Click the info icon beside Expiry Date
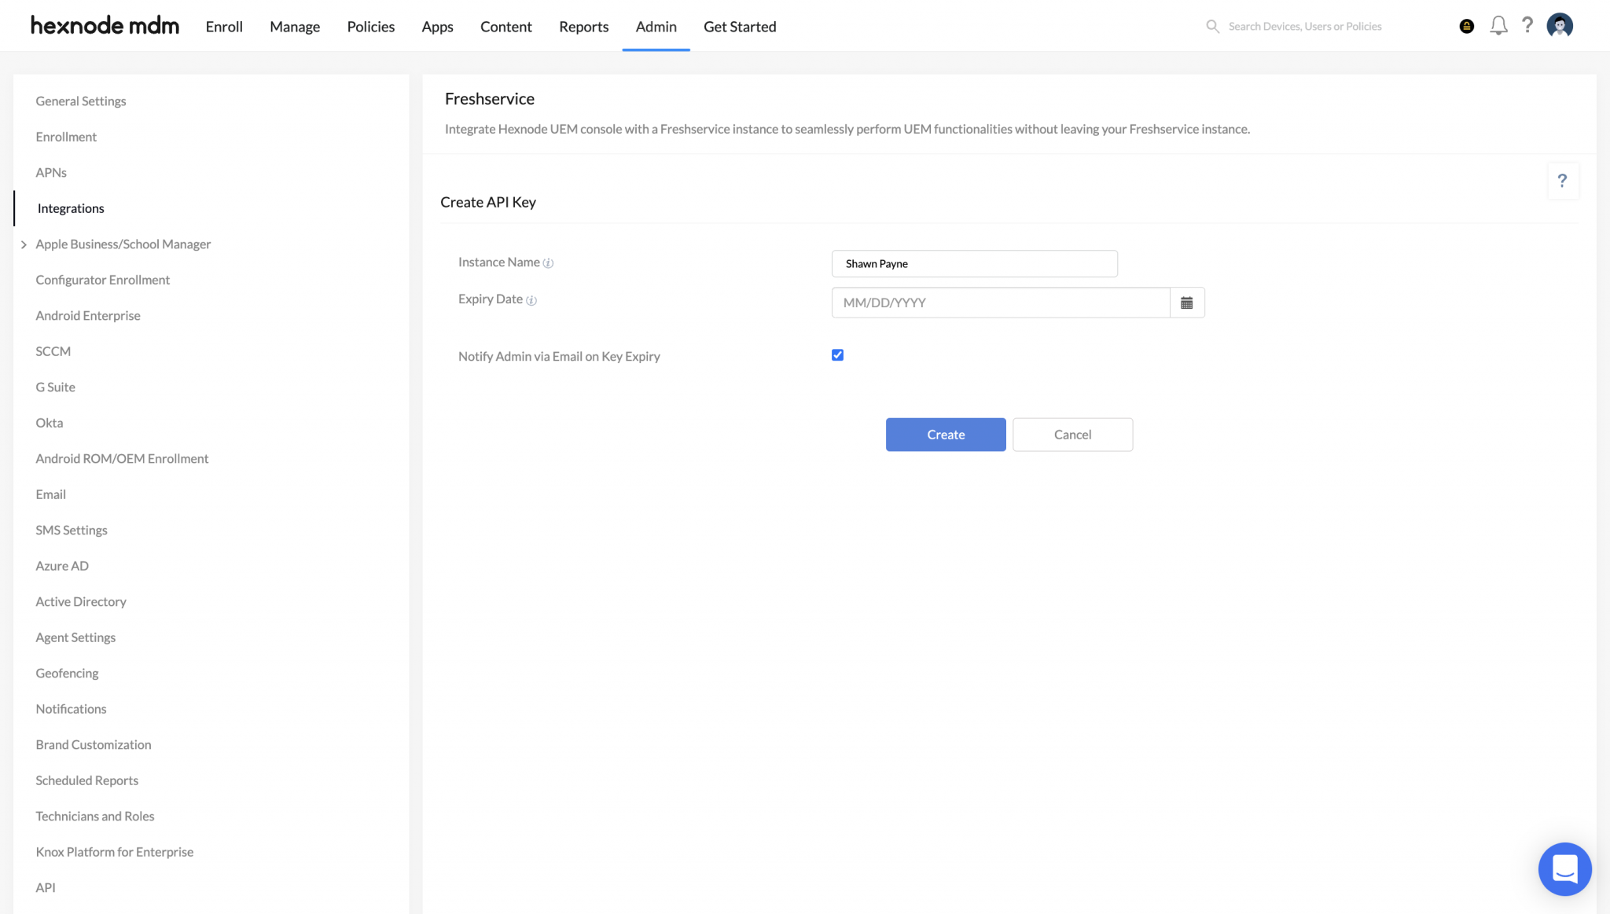 [532, 300]
